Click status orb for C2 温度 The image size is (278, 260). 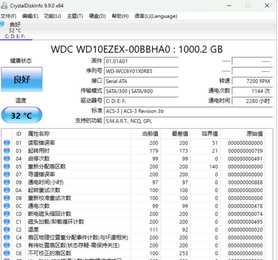click(x=7, y=230)
